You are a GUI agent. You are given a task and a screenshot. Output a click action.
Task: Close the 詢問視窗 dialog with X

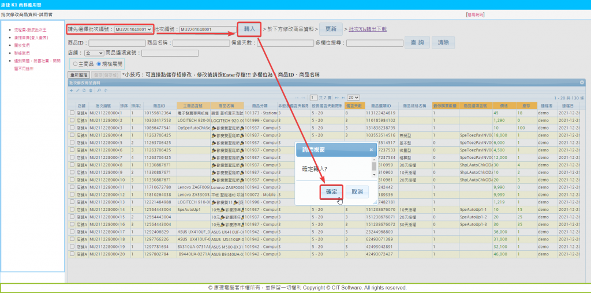(371, 150)
